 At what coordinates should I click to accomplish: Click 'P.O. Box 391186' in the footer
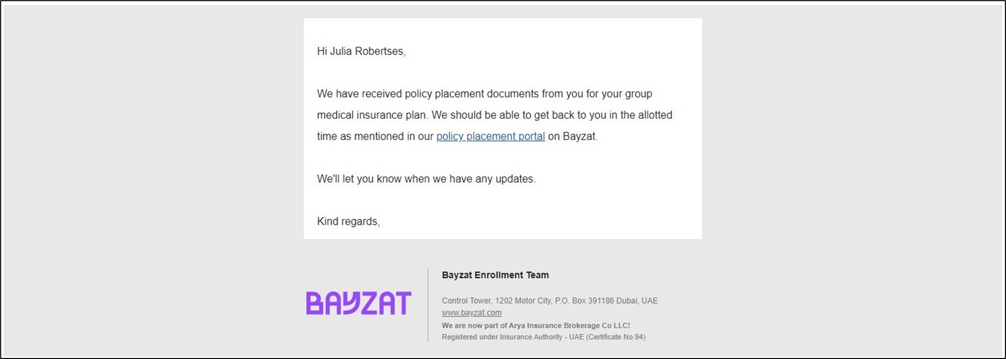584,301
